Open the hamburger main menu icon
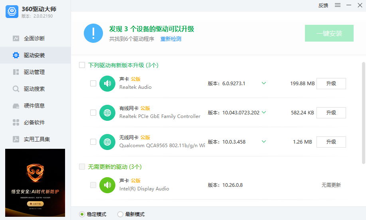Screen dimensions: 366x220 338,5
